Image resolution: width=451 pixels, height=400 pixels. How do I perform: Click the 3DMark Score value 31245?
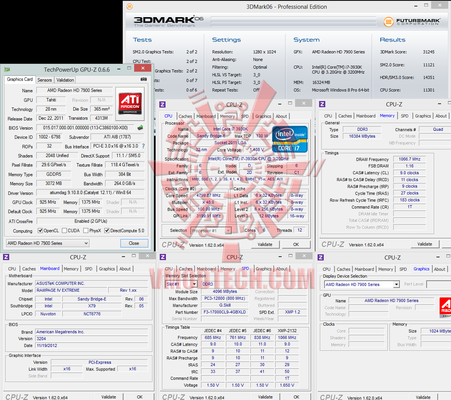(x=428, y=52)
